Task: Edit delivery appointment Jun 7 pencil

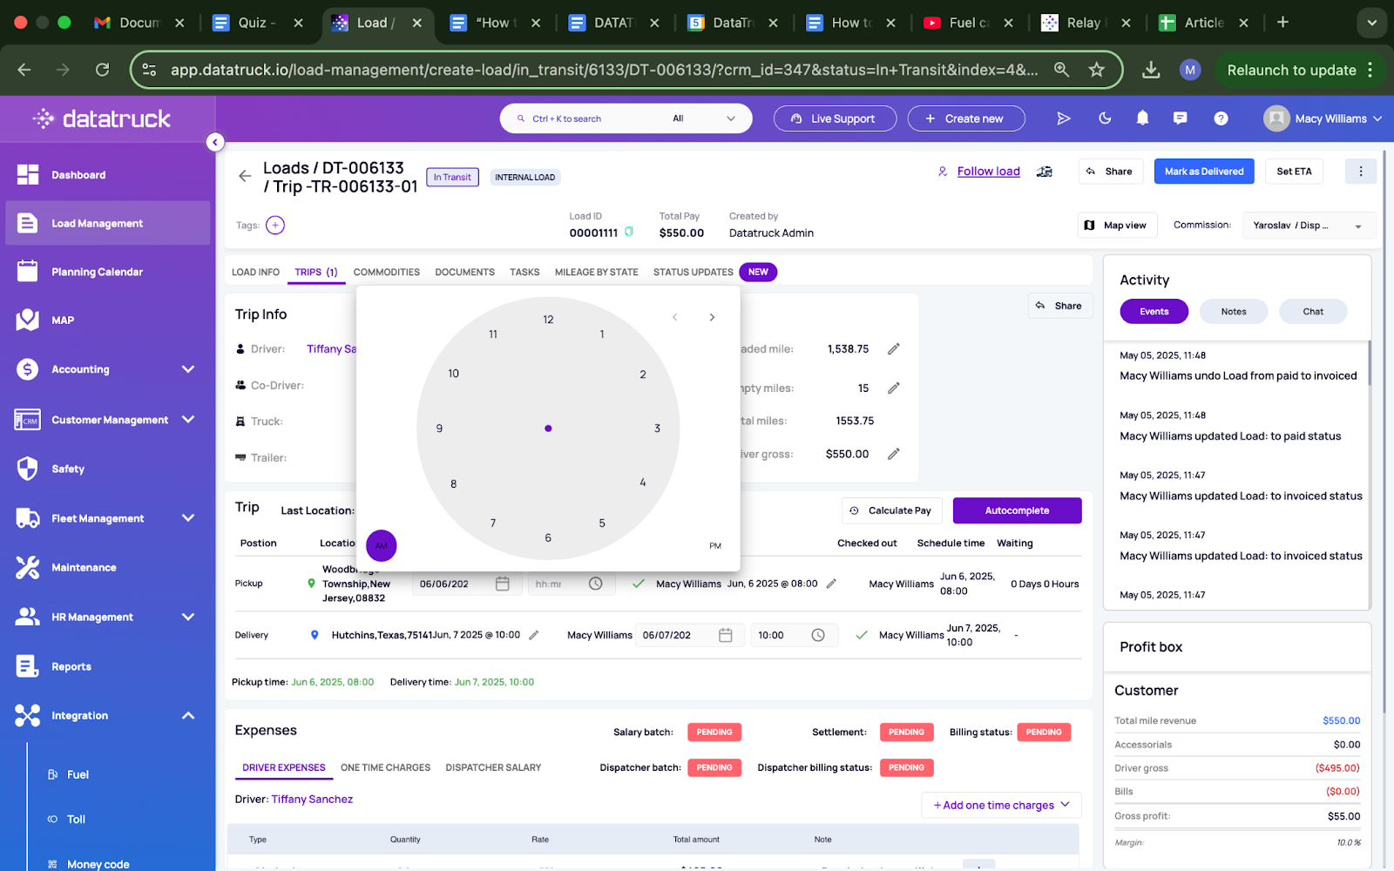Action: point(534,635)
